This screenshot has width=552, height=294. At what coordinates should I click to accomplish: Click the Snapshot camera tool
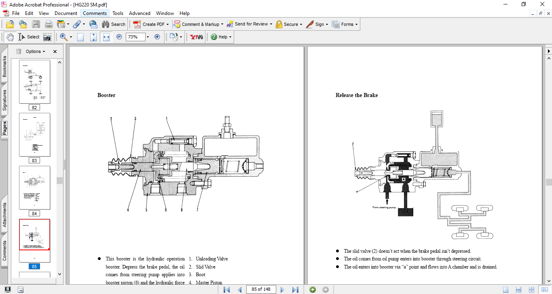click(x=47, y=37)
